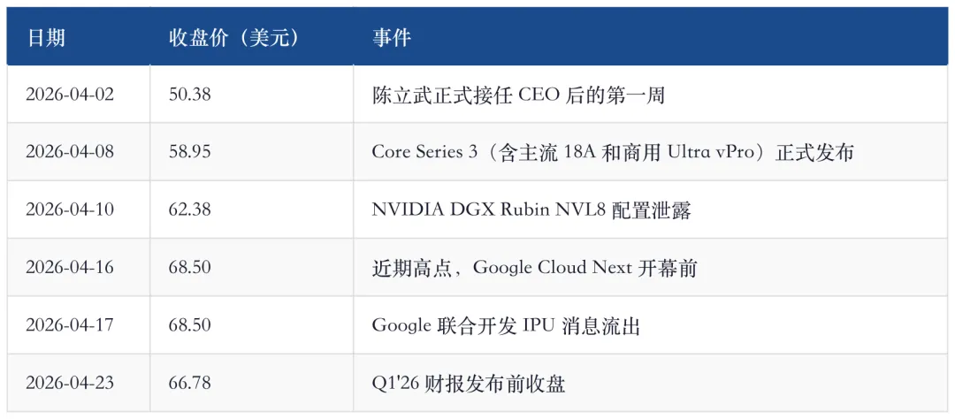The image size is (955, 419).
Task: Select the 2026-04-08 date cell
Action: click(x=79, y=152)
